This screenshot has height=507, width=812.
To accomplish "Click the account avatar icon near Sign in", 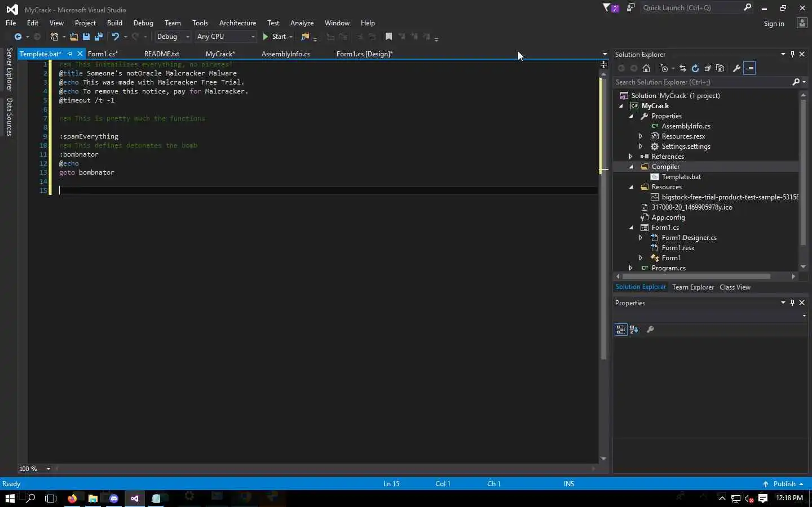I will [802, 23].
